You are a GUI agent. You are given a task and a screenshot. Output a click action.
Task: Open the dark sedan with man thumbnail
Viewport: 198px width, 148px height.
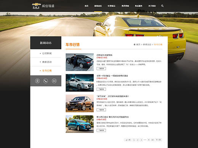(80, 62)
